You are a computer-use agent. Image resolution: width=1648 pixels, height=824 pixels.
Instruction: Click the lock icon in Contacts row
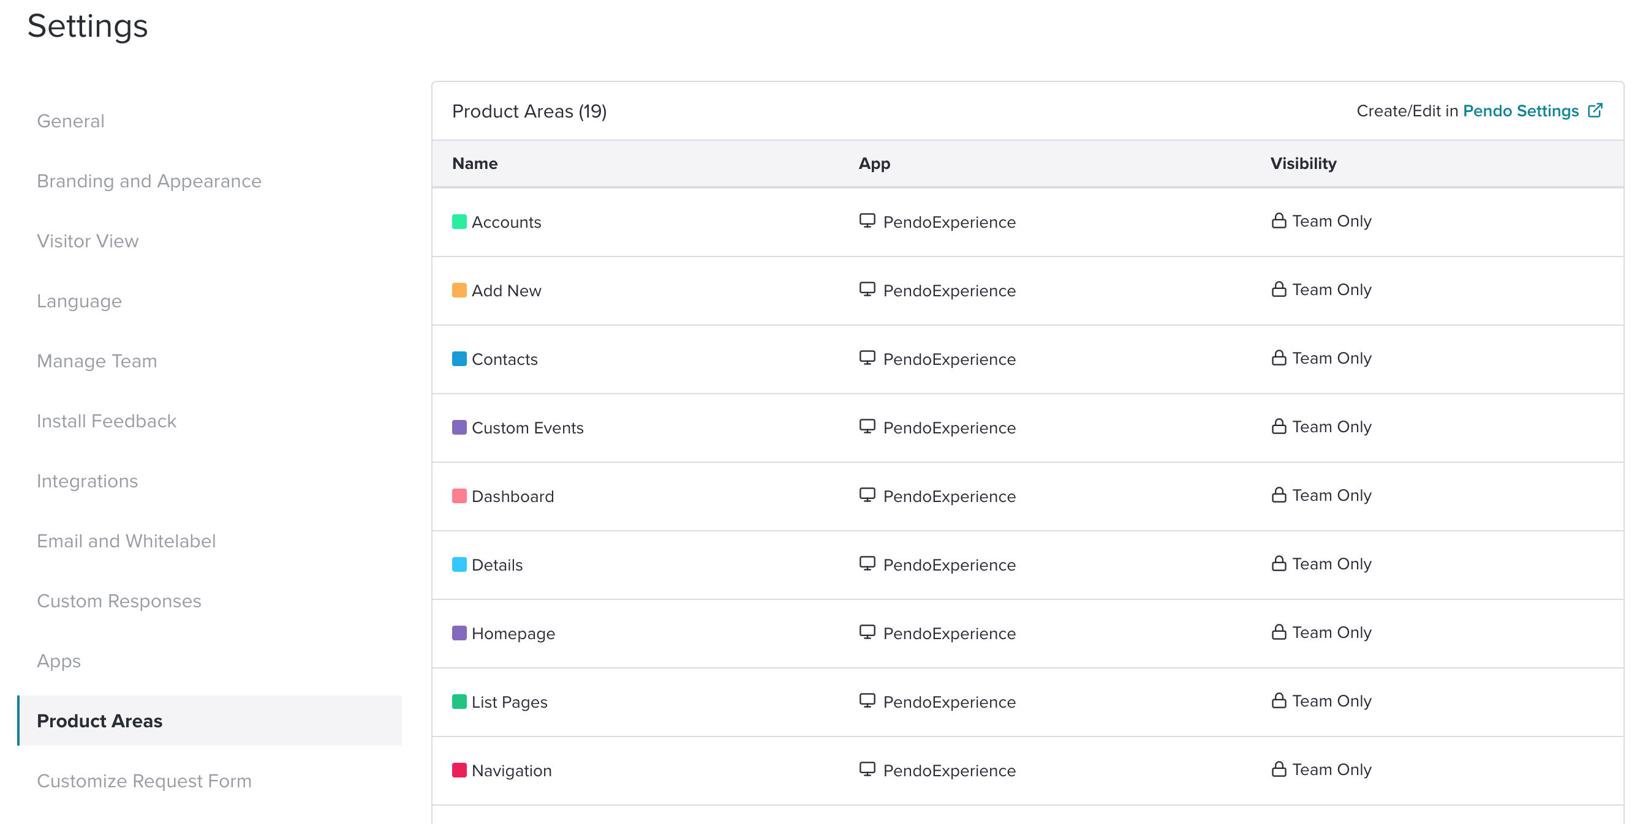point(1278,358)
